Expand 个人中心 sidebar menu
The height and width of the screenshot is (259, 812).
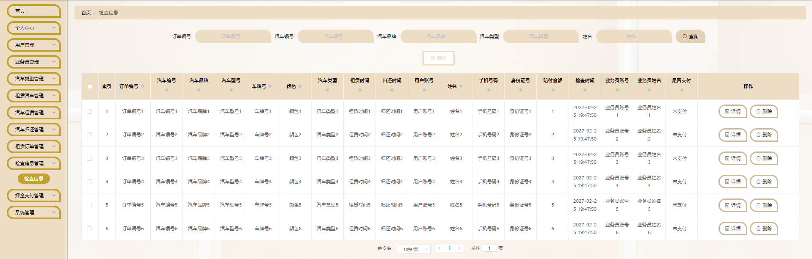34,28
